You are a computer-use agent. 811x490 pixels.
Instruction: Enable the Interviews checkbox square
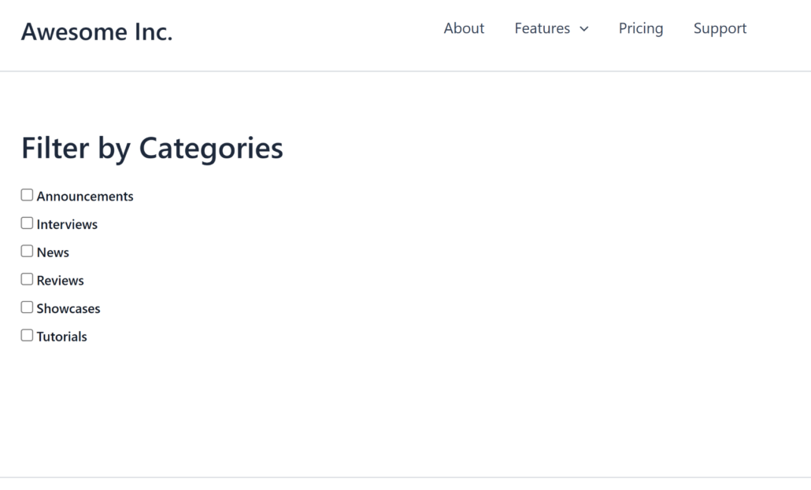pyautogui.click(x=27, y=223)
